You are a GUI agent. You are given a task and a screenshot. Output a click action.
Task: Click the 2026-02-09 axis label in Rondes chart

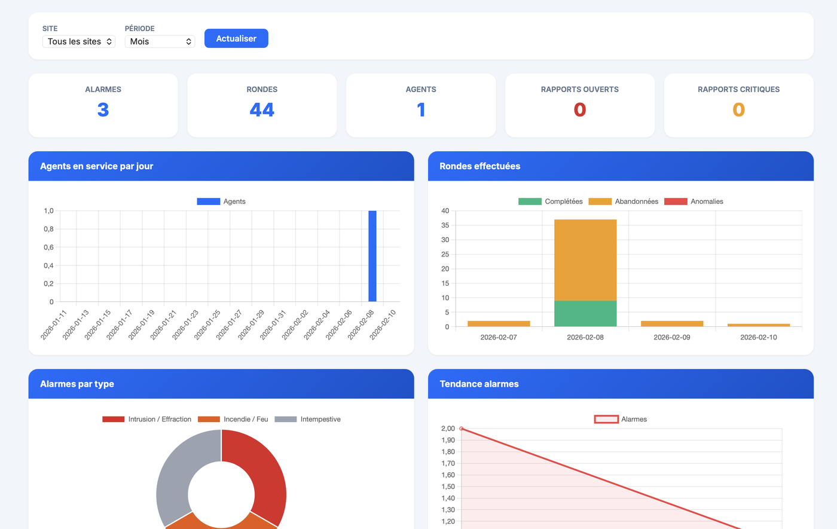[672, 337]
